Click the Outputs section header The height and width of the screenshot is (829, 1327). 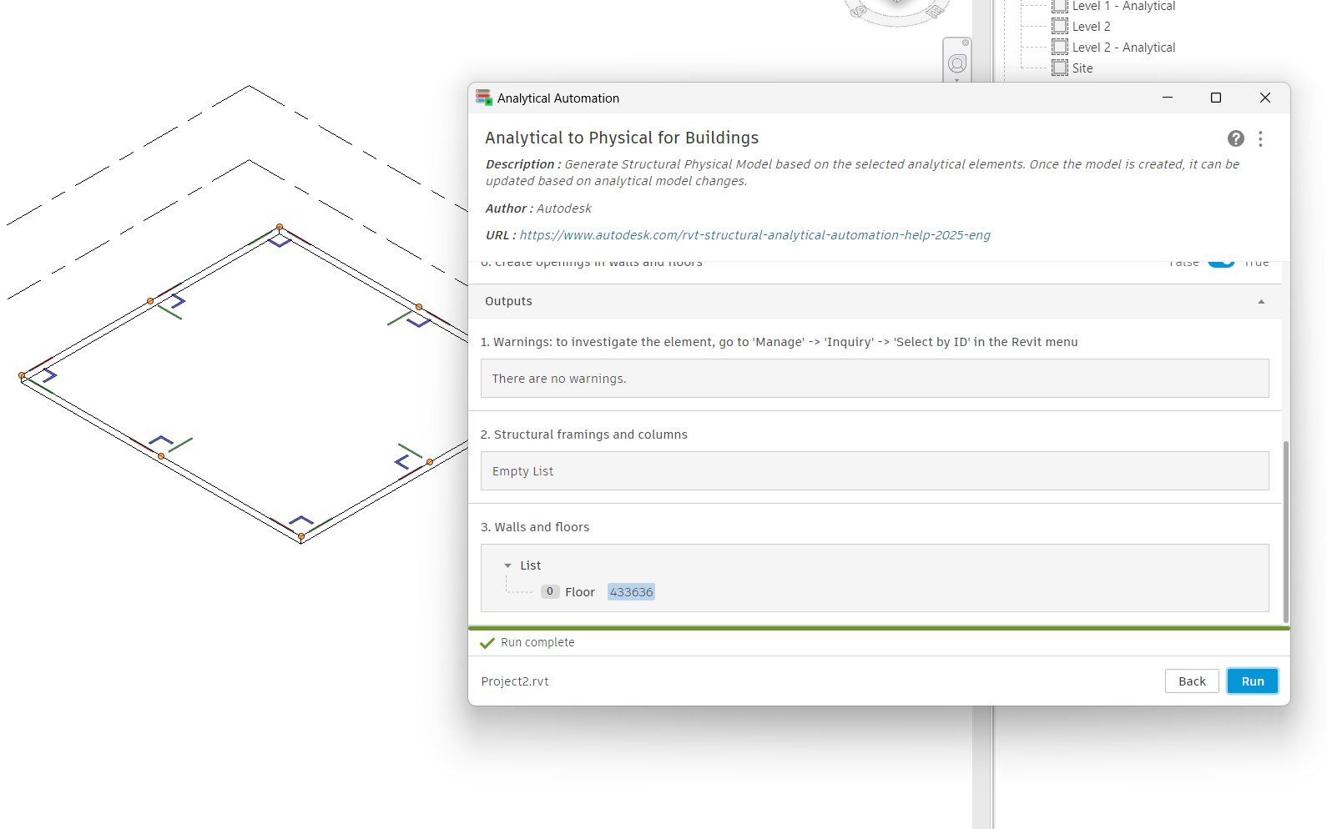(x=875, y=301)
